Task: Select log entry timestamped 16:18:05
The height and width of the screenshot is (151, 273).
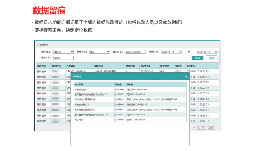Action: pyautogui.click(x=199, y=116)
